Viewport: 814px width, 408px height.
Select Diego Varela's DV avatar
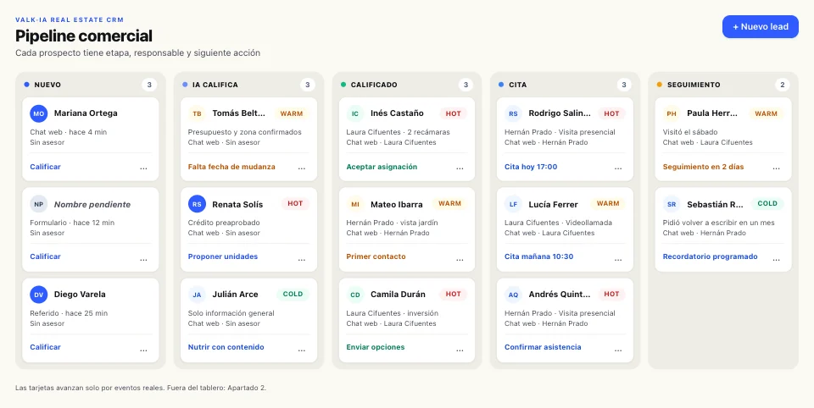pos(39,295)
